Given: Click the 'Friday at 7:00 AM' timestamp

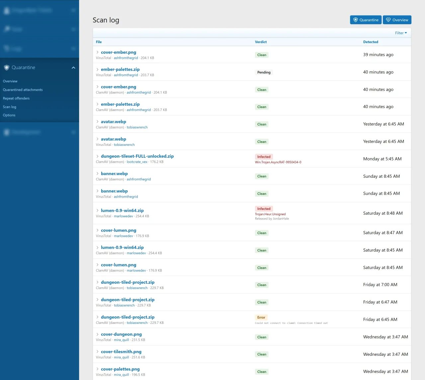Looking at the screenshot, I should pos(380,285).
